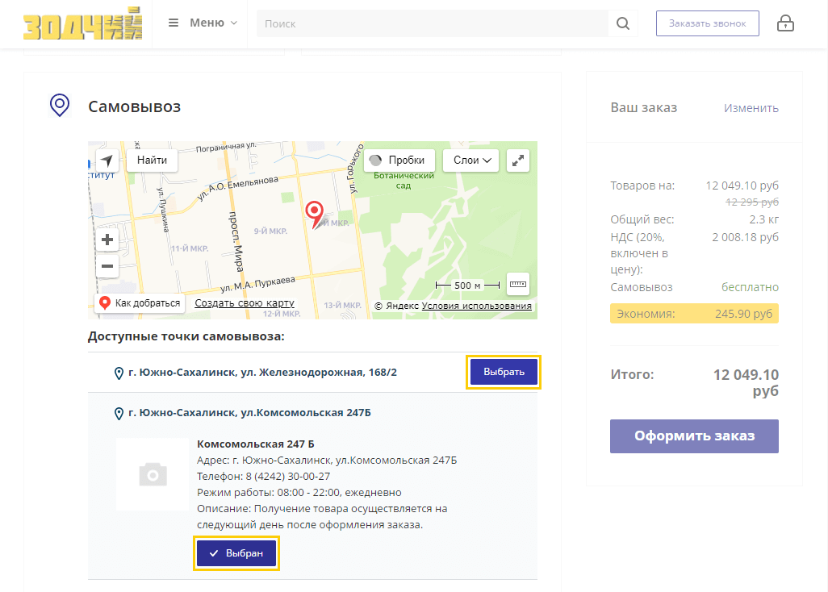Expand map to fullscreen
828x592 pixels.
pos(517,160)
